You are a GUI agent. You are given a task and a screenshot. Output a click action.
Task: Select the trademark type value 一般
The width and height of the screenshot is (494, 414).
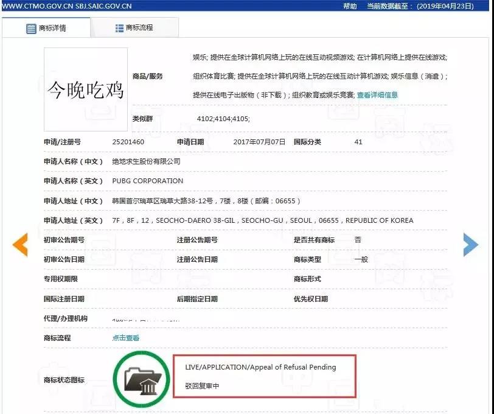[x=361, y=259]
